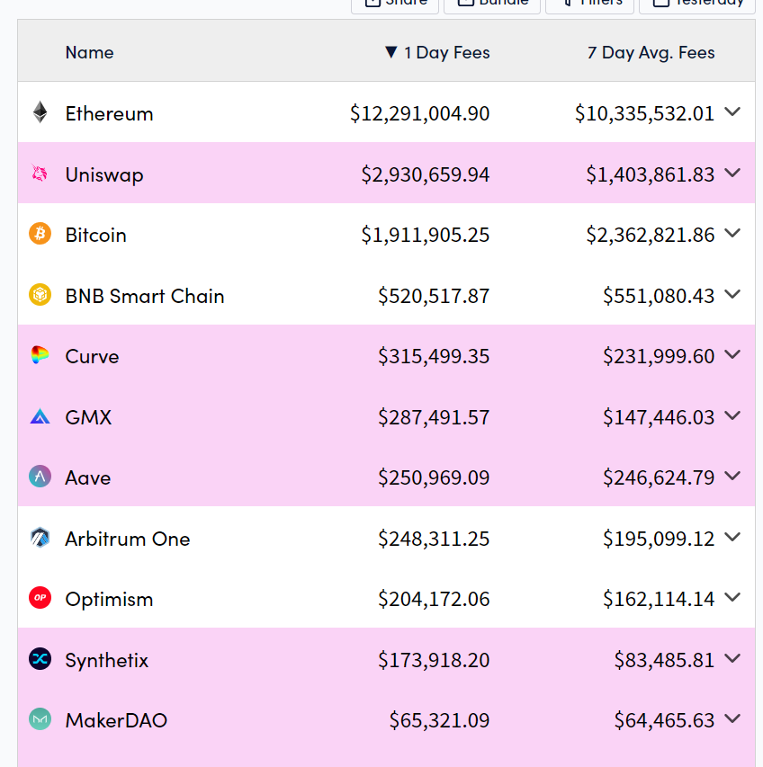Screen dimensions: 763x767
Task: Click the BNB Smart Chain icon
Action: pos(40,295)
